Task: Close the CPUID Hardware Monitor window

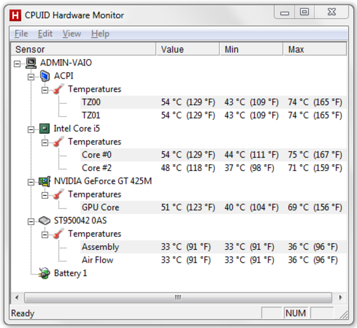Action: click(331, 12)
